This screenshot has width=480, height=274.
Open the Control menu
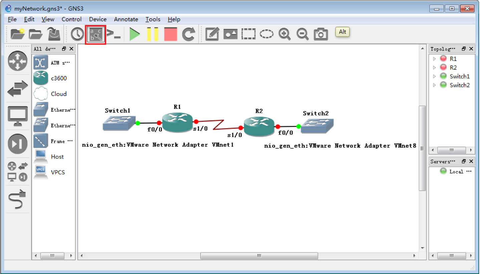(71, 19)
